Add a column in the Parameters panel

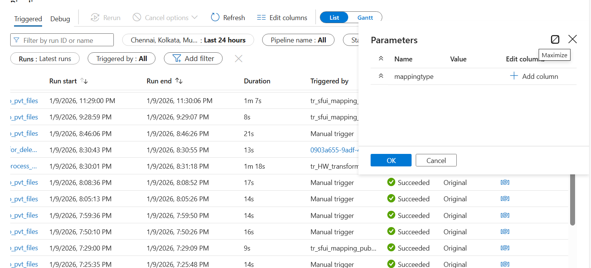[x=534, y=76]
